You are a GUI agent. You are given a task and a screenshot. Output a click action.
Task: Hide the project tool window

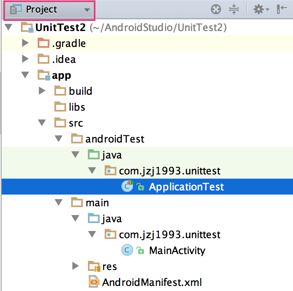coord(282,9)
